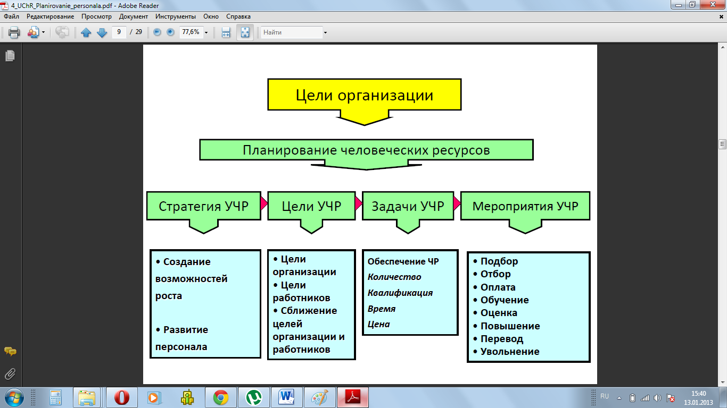Click the 'Развитие персонала' bullet text
This screenshot has width=727, height=408.
181,338
